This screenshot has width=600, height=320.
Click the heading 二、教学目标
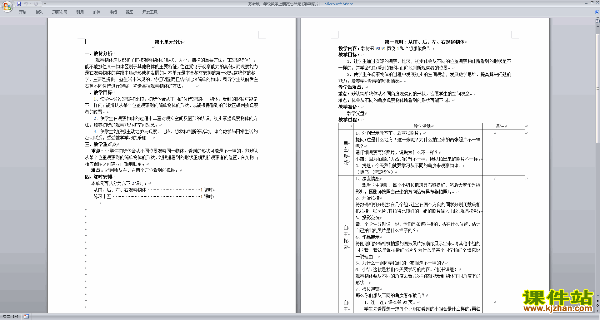click(x=98, y=93)
